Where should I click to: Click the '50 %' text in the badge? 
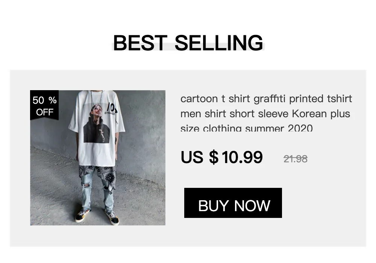[x=45, y=100]
